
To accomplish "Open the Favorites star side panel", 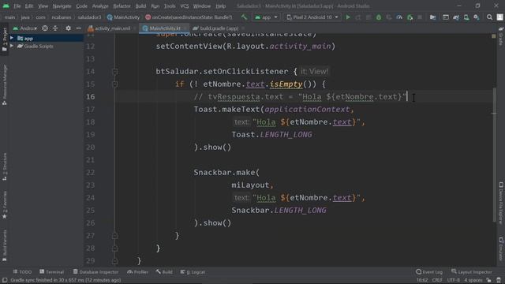I will click(x=5, y=205).
